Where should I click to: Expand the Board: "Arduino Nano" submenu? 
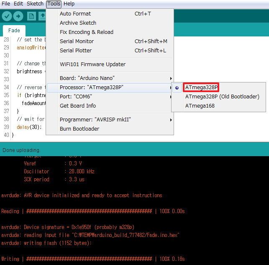110,78
